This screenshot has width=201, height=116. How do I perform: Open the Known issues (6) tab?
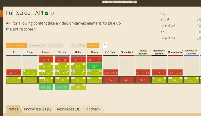point(37,109)
